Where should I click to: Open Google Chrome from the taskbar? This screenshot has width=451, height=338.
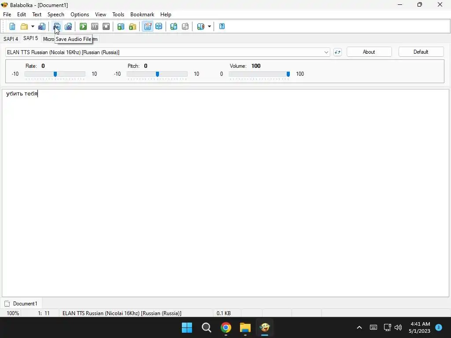coord(226,327)
